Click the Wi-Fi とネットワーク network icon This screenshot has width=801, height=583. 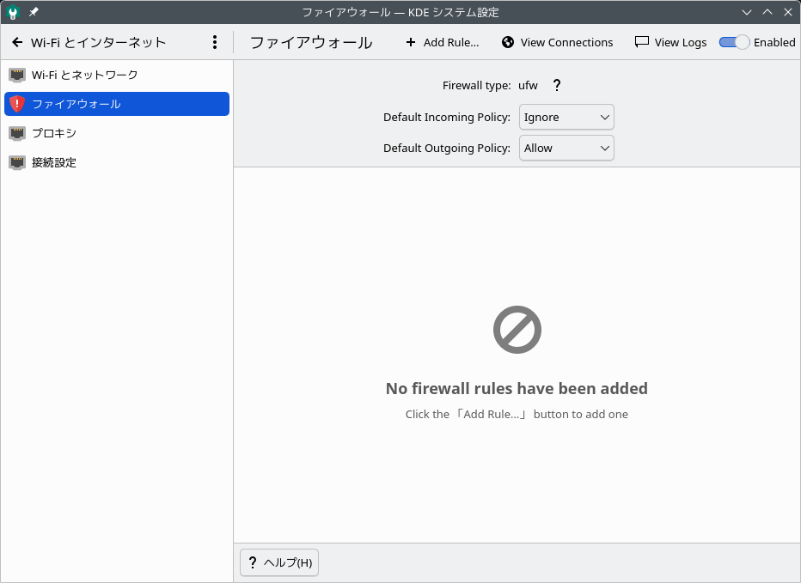coord(17,75)
